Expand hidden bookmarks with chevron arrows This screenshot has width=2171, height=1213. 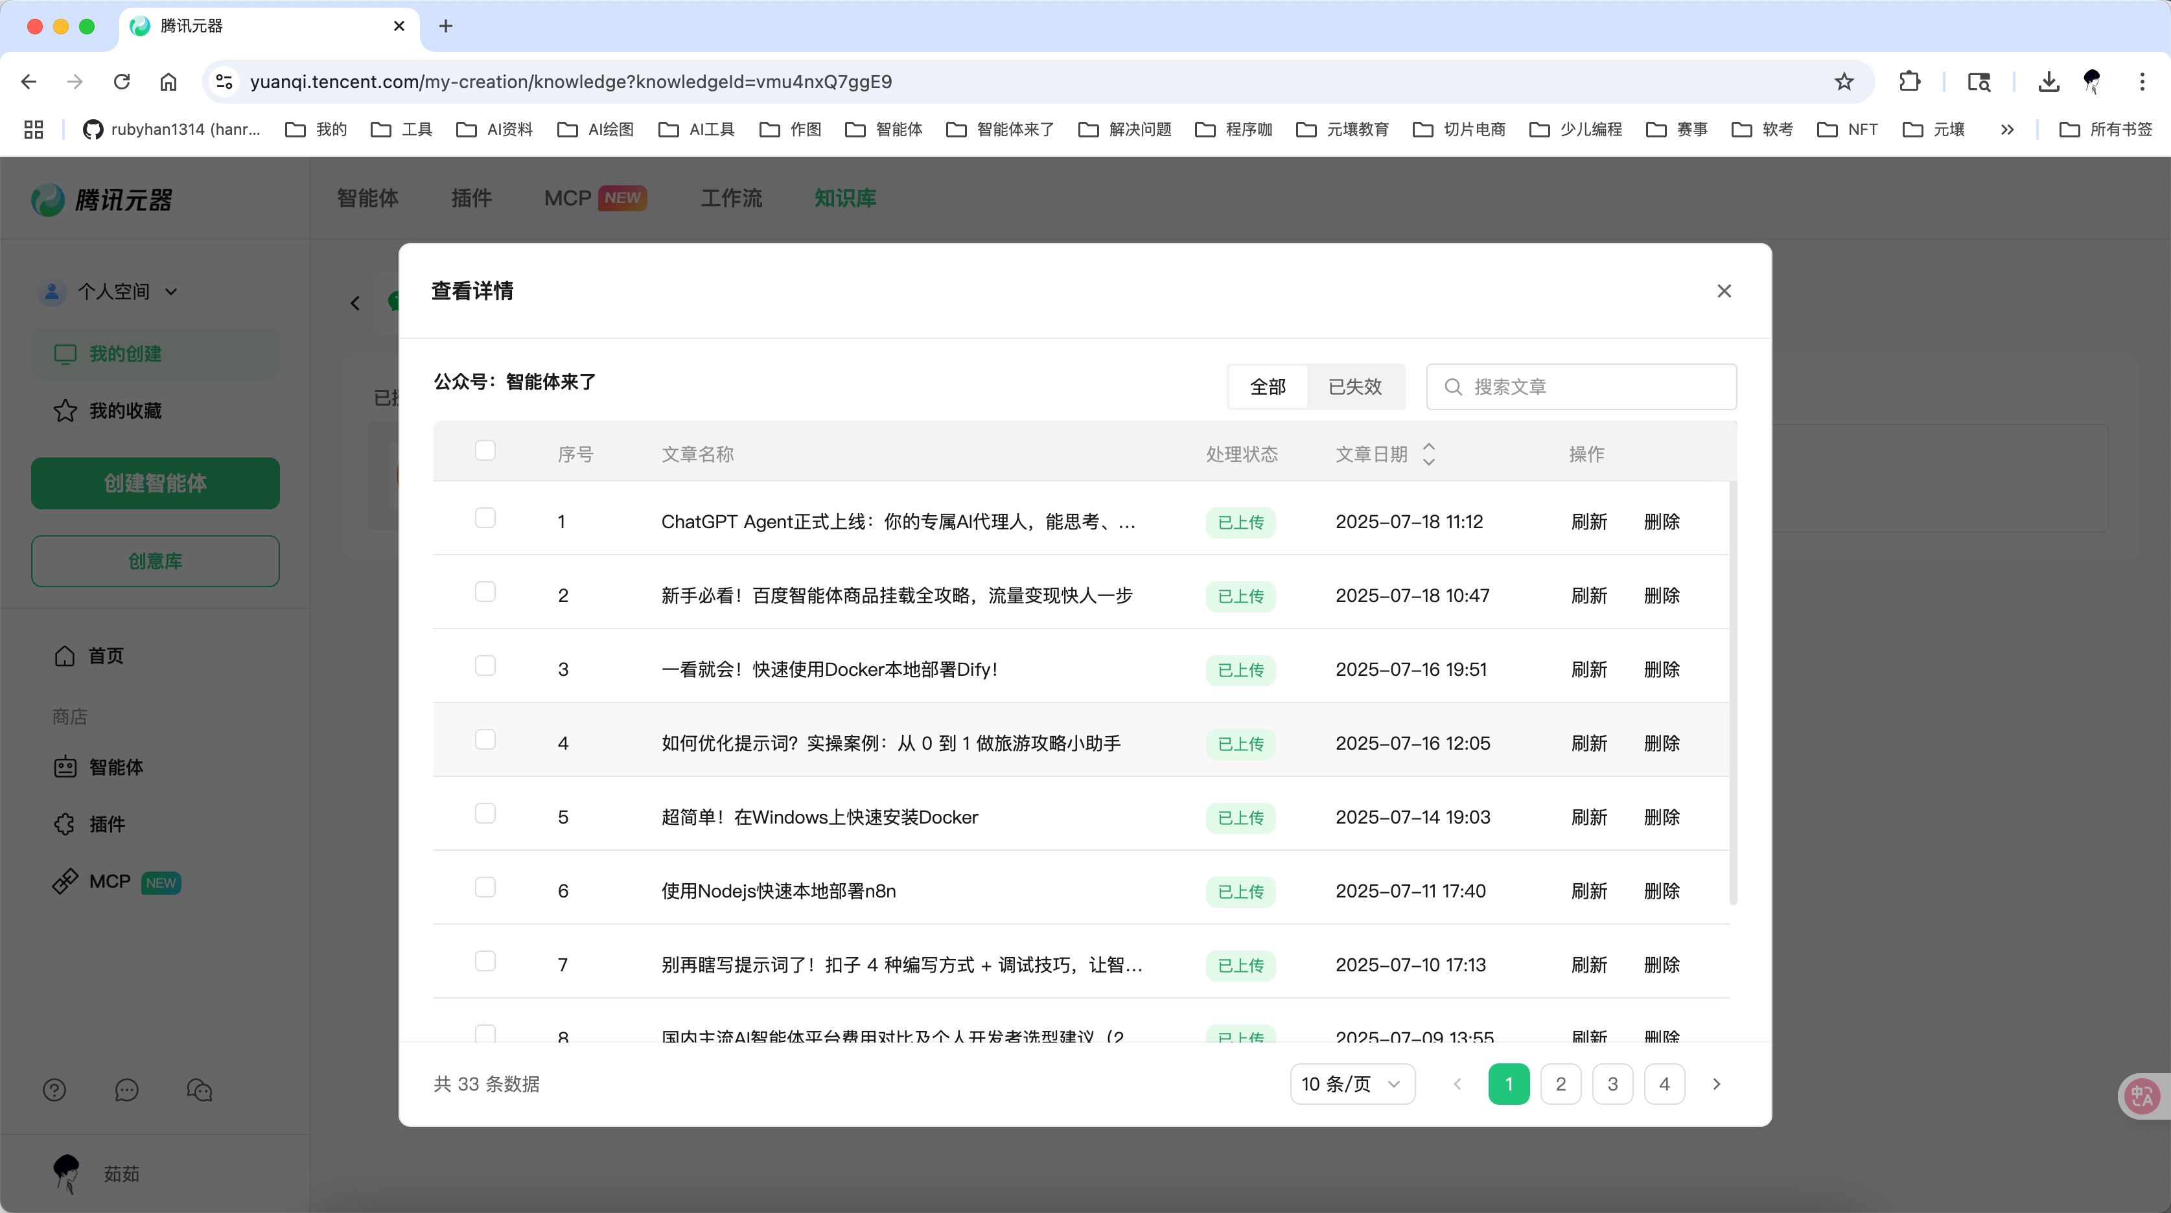point(2006,129)
